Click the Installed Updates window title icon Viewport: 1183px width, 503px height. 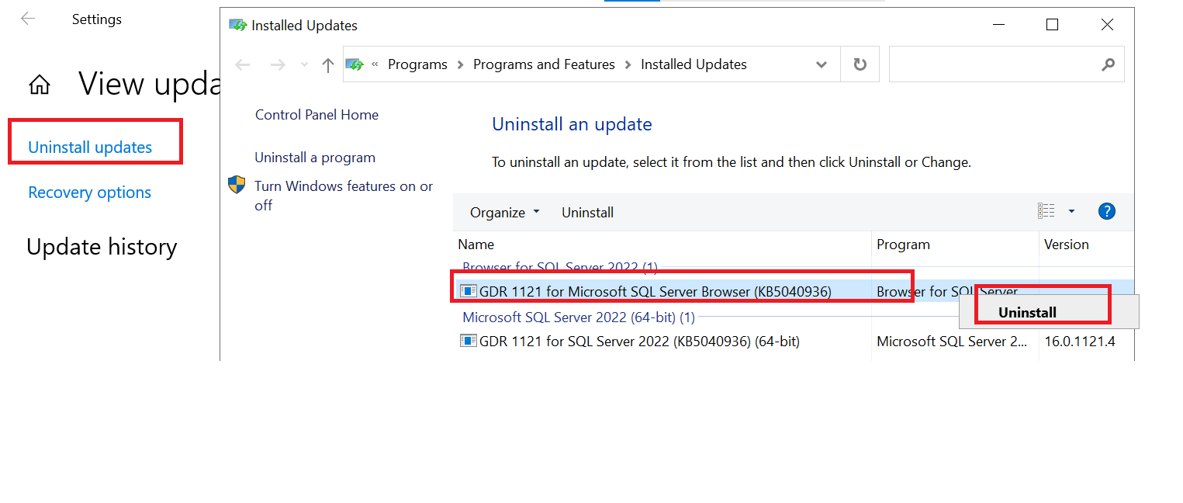tap(237, 25)
